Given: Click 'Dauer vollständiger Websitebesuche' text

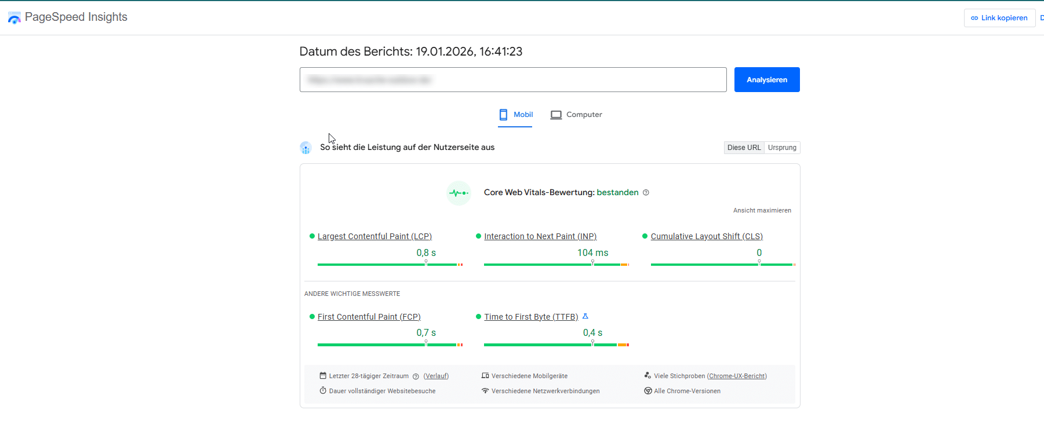Looking at the screenshot, I should (x=382, y=391).
